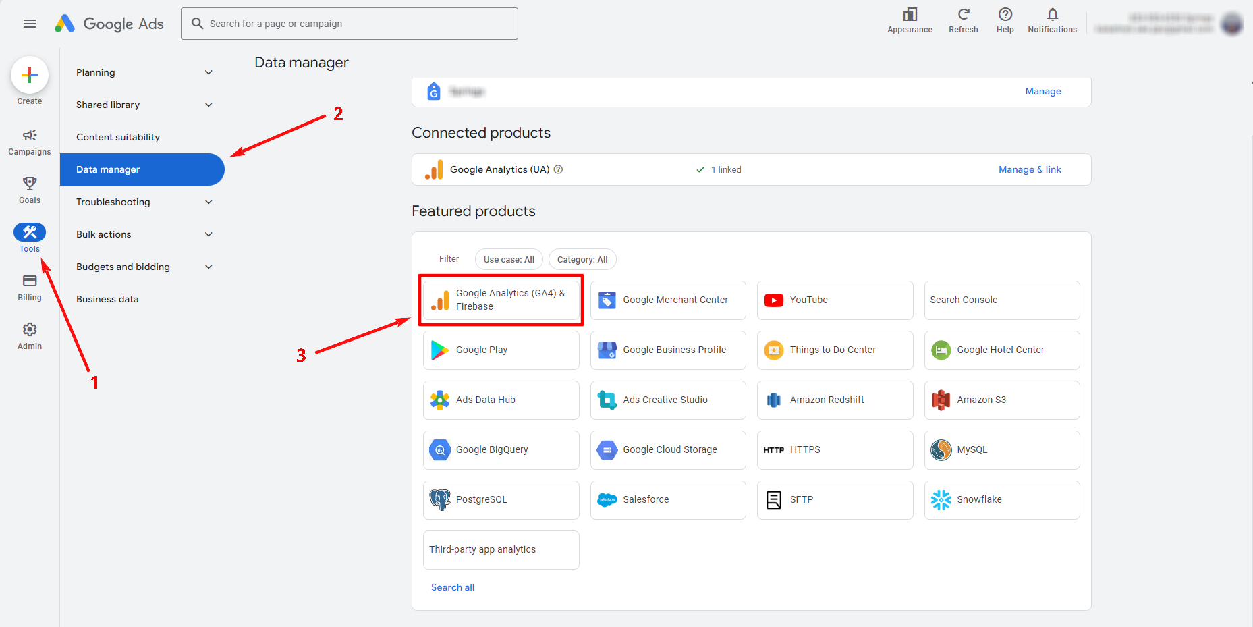
Task: Select the Google Play card
Action: [501, 350]
